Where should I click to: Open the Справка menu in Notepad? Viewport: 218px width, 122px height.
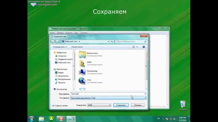(x=83, y=33)
